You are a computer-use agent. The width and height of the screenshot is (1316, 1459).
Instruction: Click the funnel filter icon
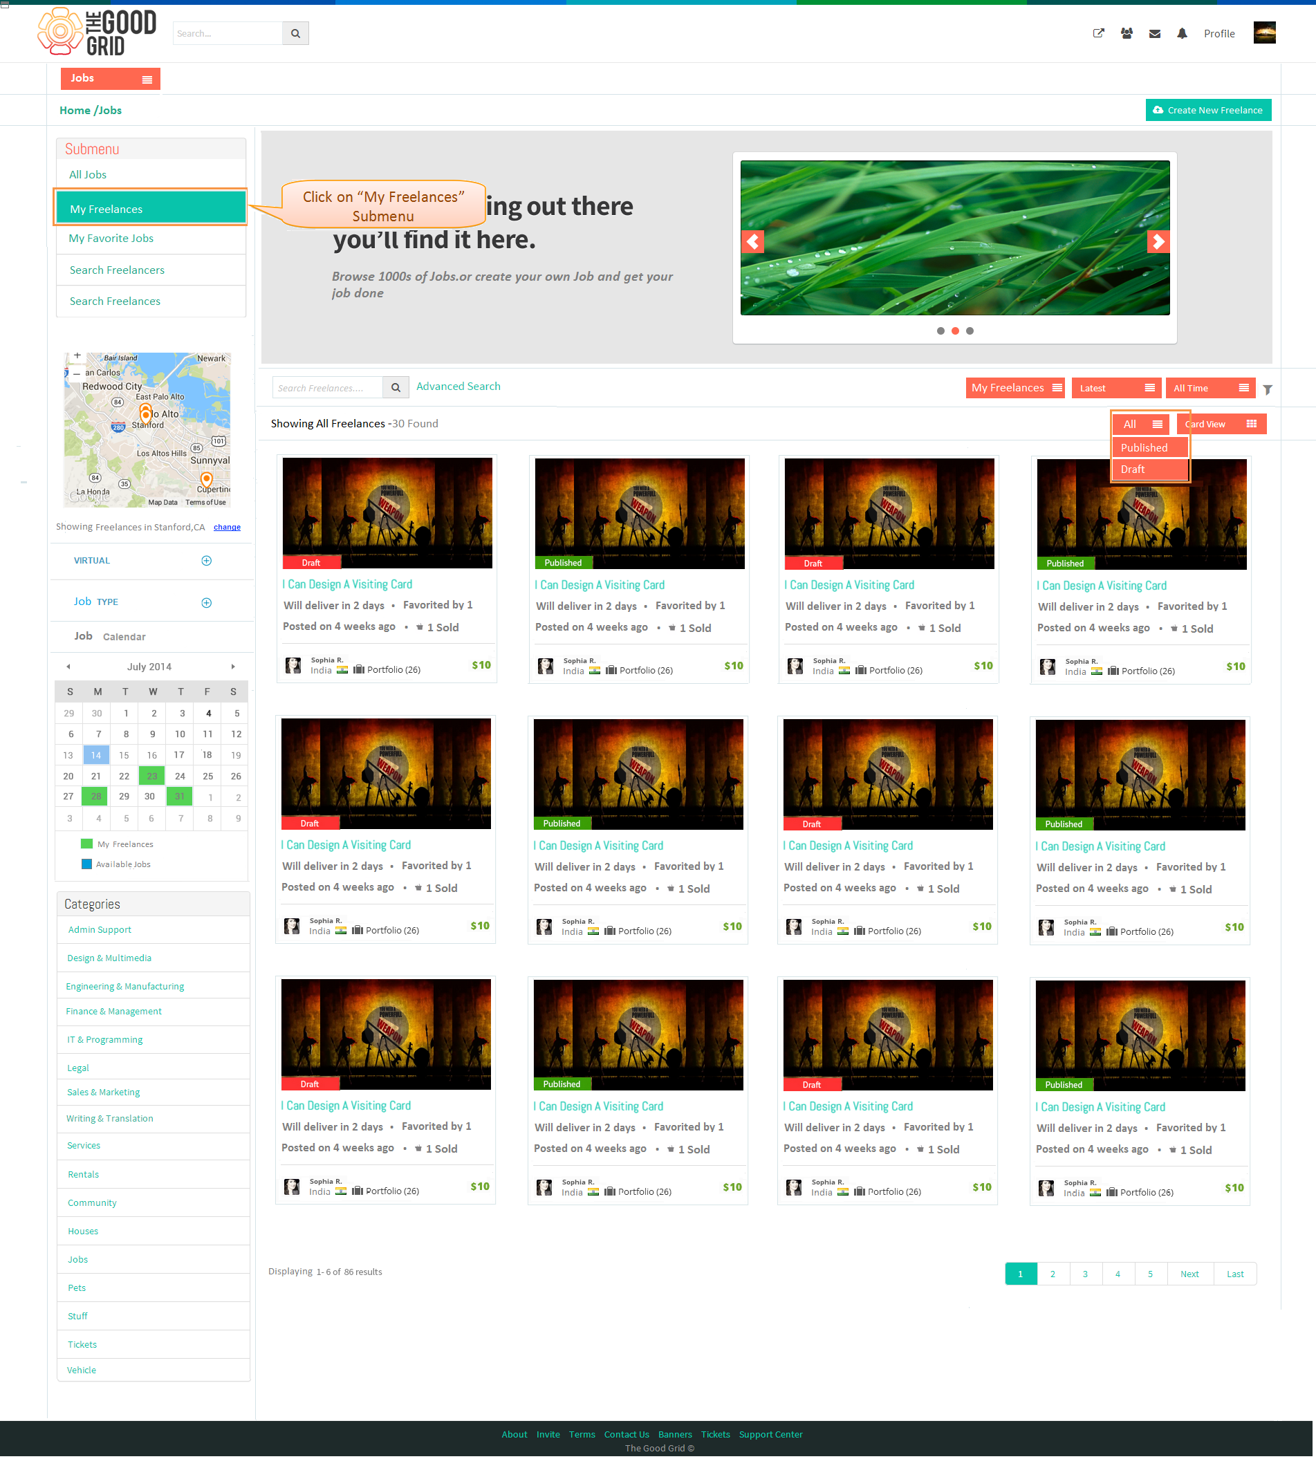(1268, 389)
